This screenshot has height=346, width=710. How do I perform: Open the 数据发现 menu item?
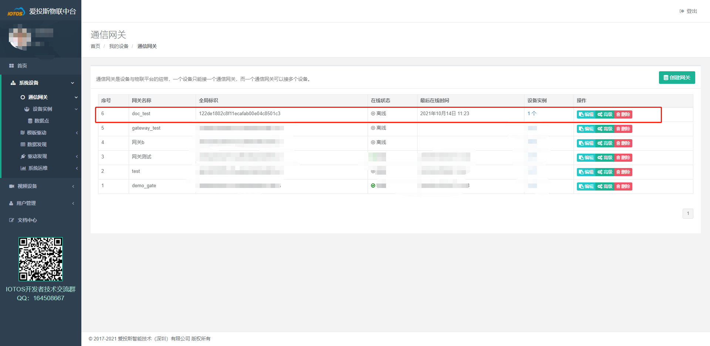point(37,144)
